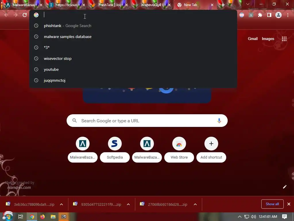
Task: Click the taskbar clock showing 12:41:01 AM
Action: tap(268, 217)
